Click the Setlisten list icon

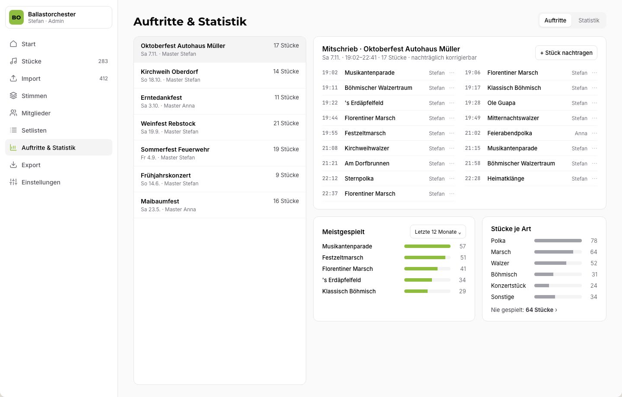coord(13,130)
